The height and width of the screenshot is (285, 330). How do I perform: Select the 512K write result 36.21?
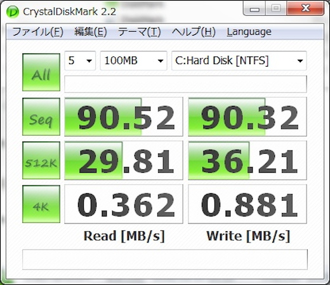247,161
